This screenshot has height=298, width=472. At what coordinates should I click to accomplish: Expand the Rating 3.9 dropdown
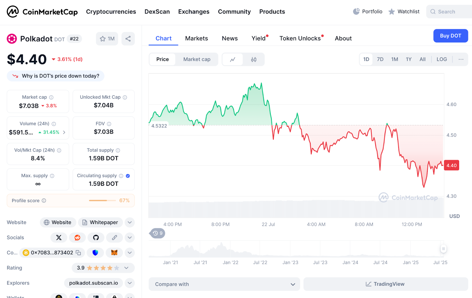click(x=103, y=268)
